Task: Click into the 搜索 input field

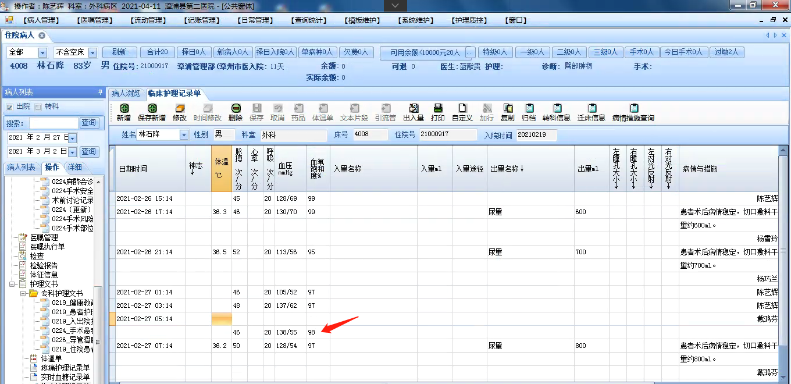Action: 54,123
